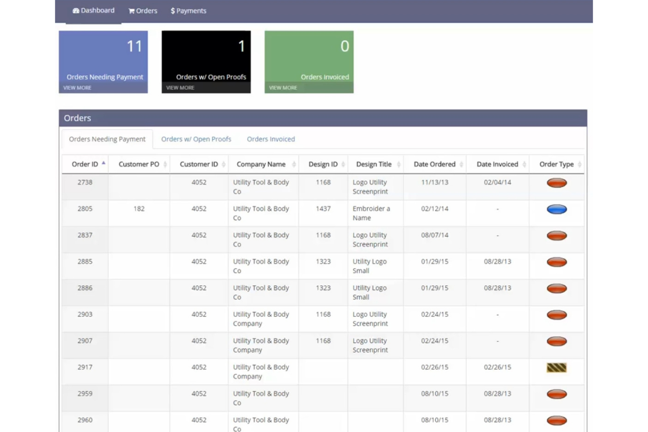Switch to the Orders Invoiced tab
This screenshot has height=432, width=648.
271,139
